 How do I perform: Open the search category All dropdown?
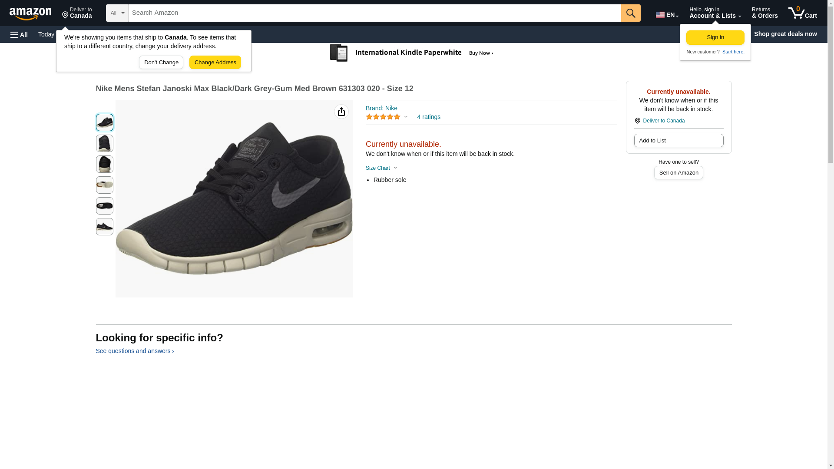click(x=117, y=13)
